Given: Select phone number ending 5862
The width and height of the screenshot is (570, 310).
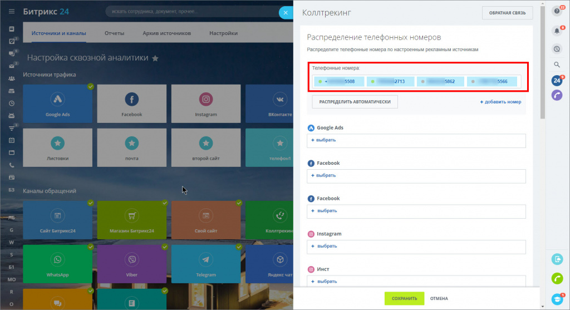Looking at the screenshot, I should pyautogui.click(x=441, y=81).
